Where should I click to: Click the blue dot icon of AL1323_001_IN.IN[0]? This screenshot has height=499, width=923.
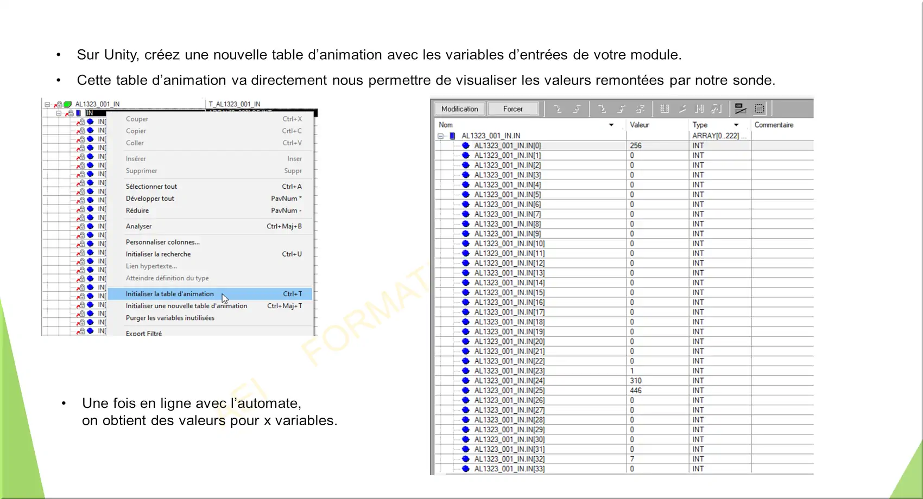[465, 145]
